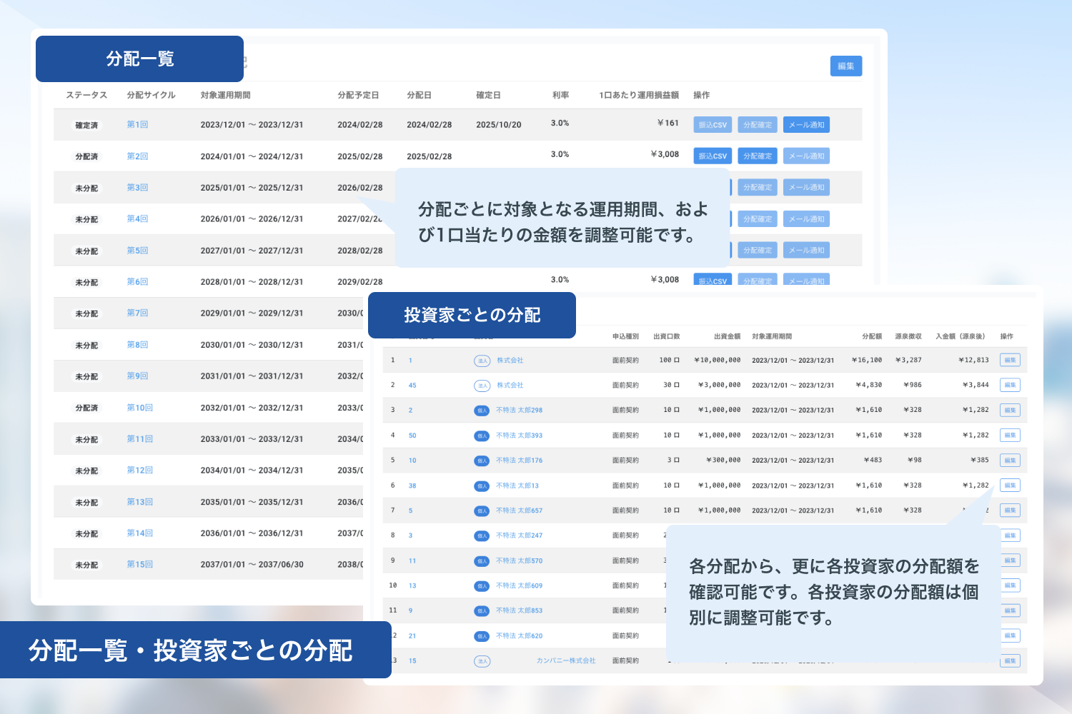
Task: Open the 第10回 distribution cycle link
Action: point(140,408)
